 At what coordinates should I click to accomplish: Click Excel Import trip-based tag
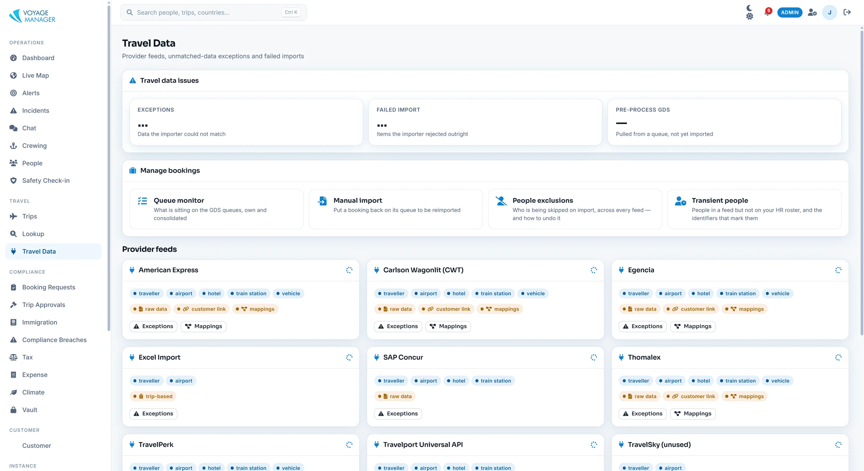pyautogui.click(x=153, y=396)
